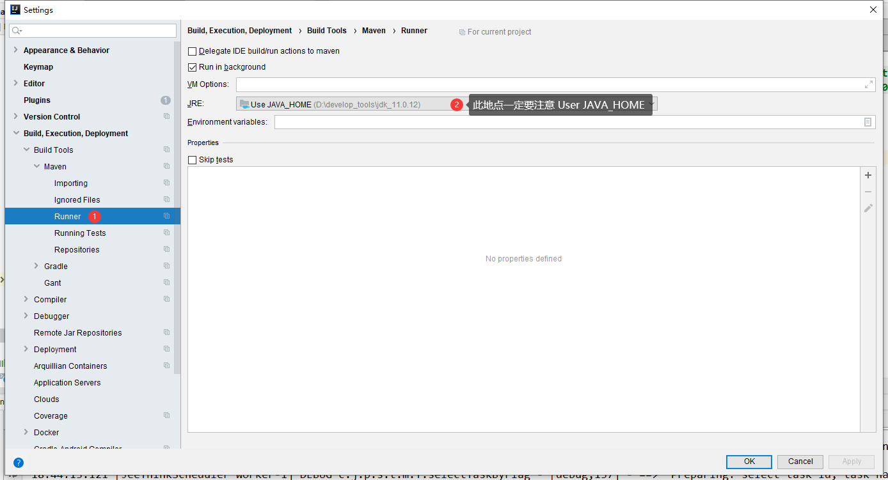Click project-level icon beside Deployment

point(167,349)
